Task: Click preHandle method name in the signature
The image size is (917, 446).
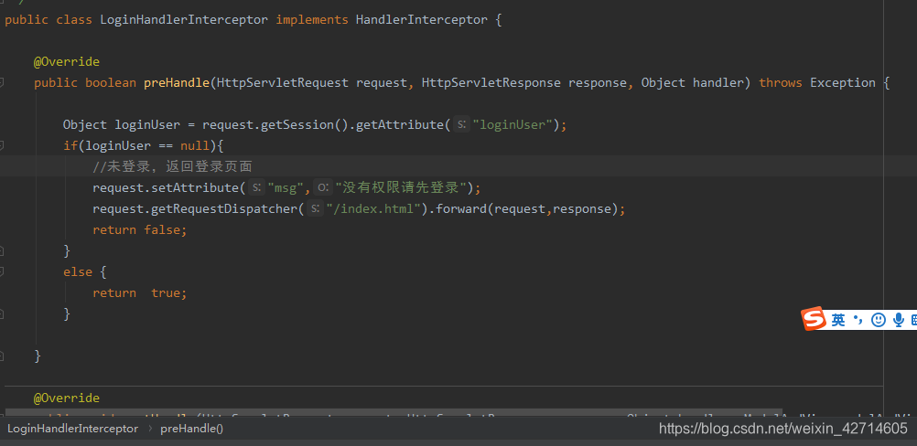Action: click(177, 83)
